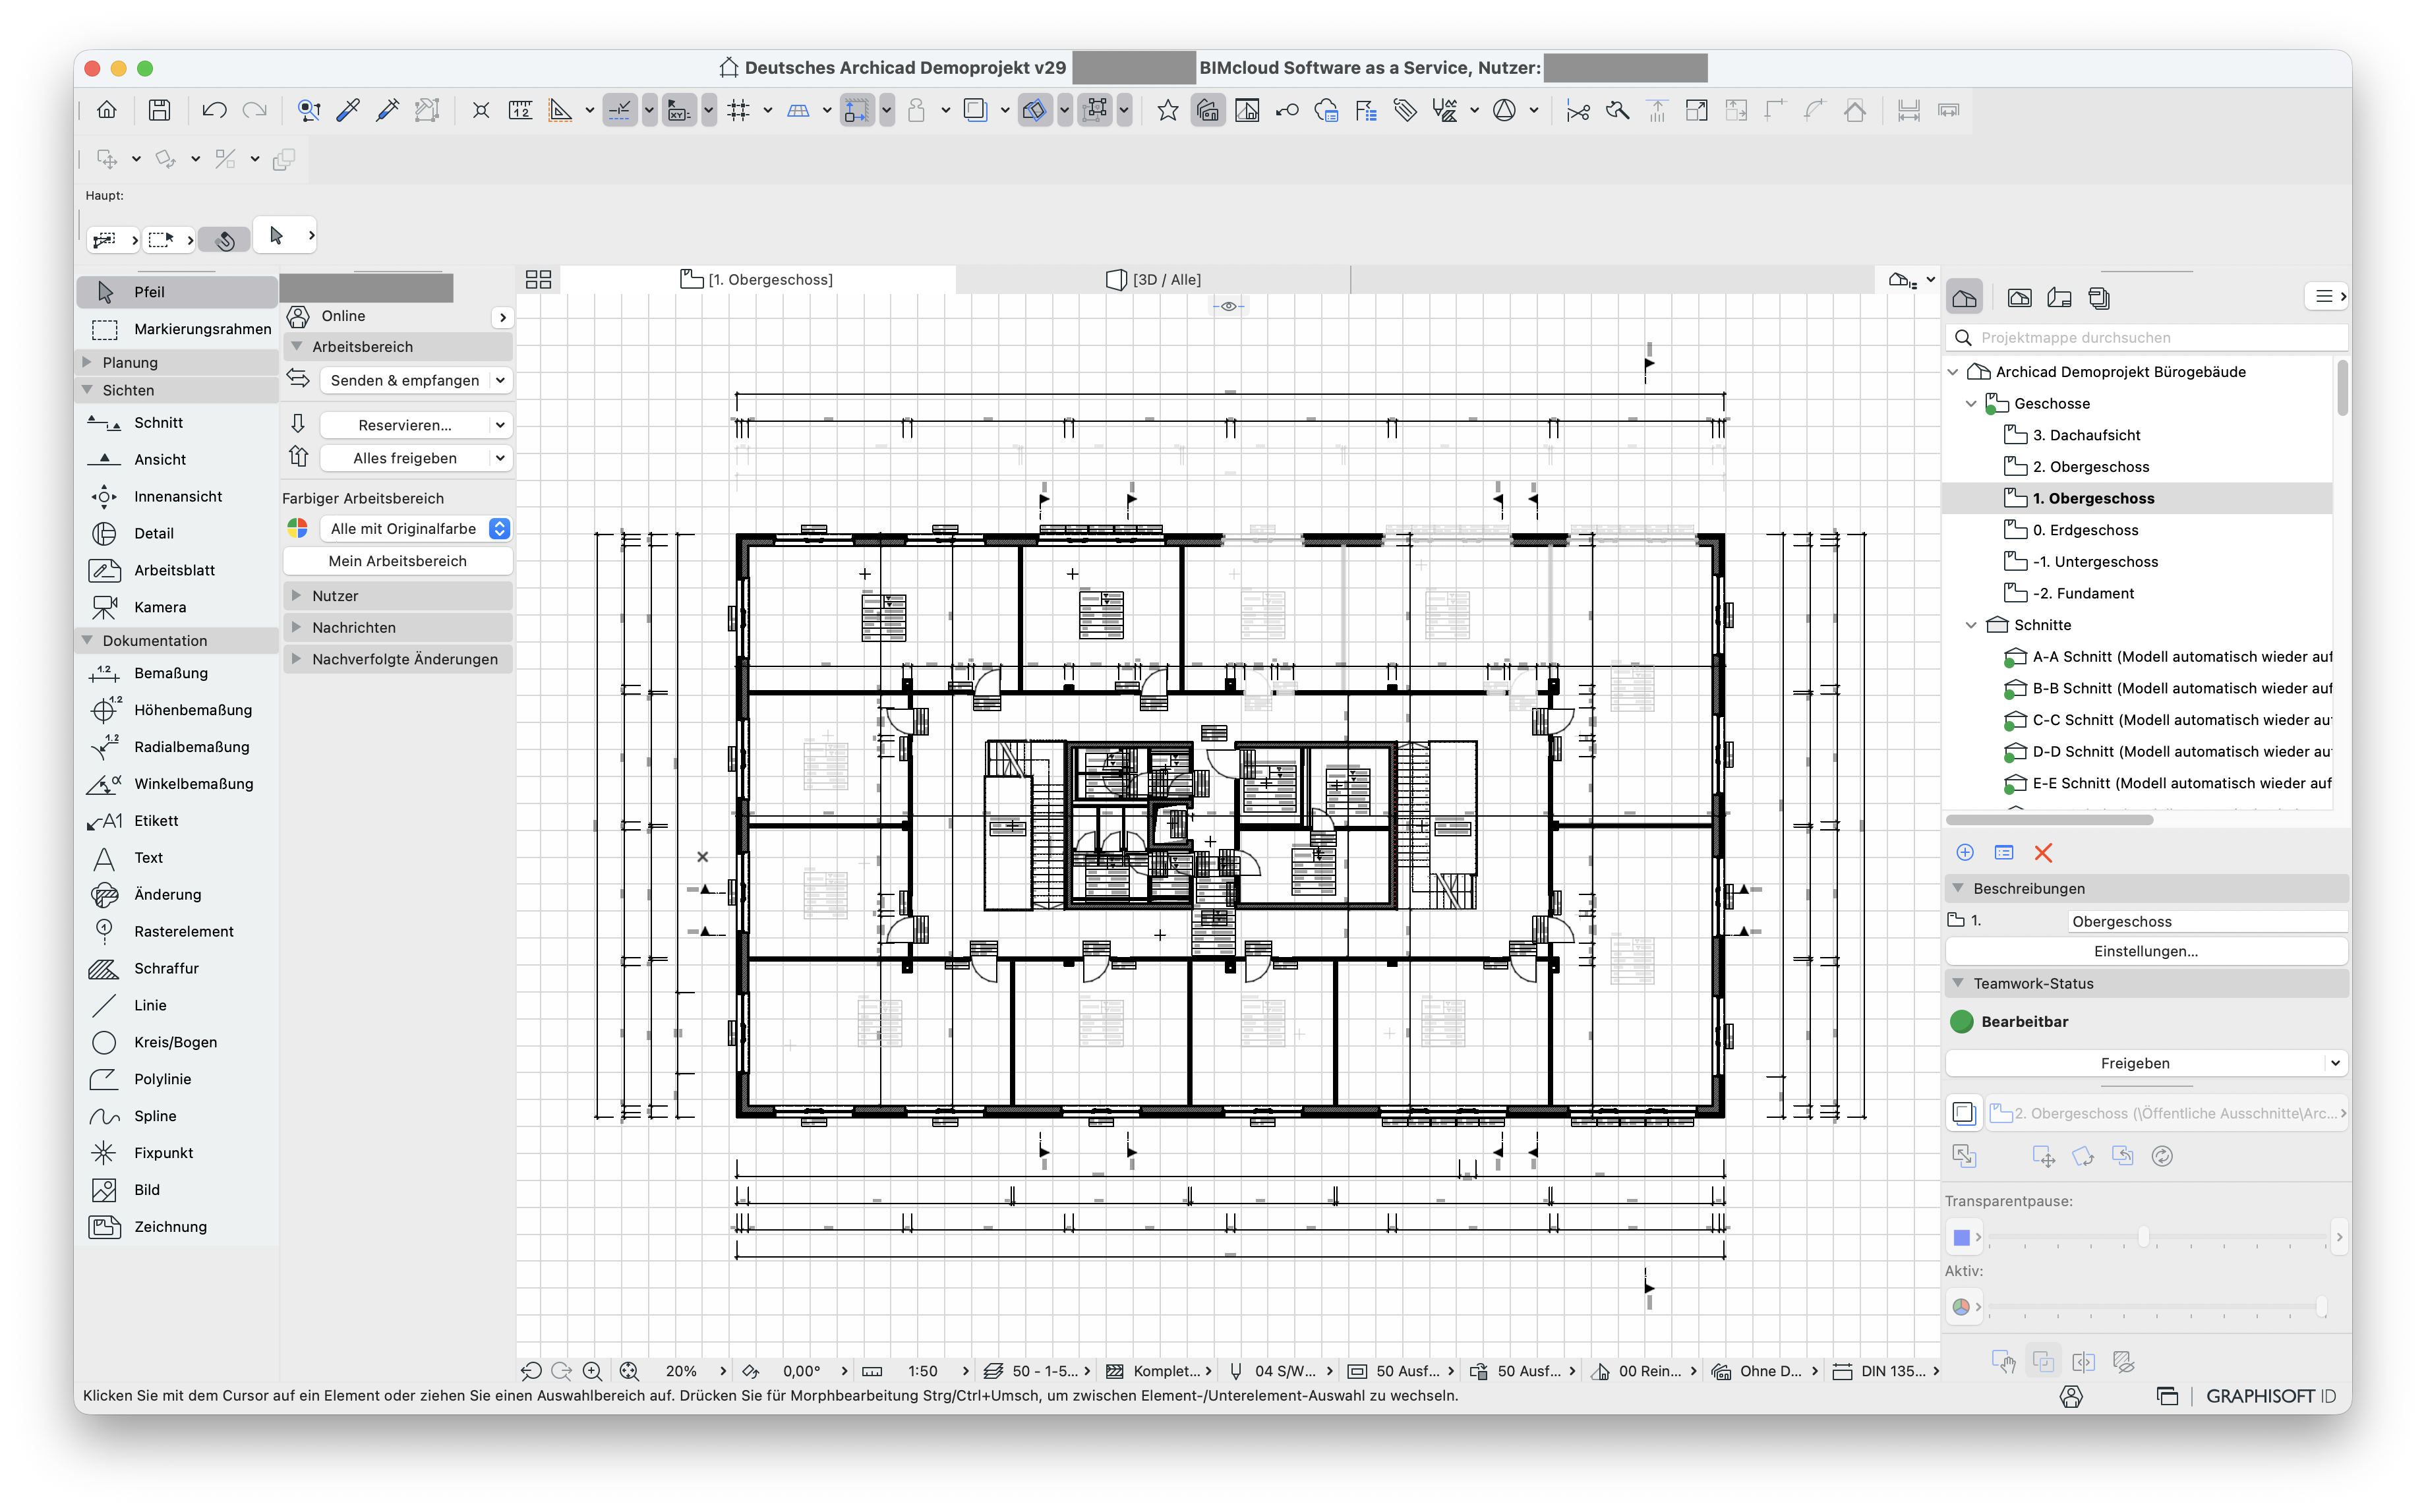2426x1512 pixels.
Task: Click the scissors Split tool icon
Action: (1578, 110)
